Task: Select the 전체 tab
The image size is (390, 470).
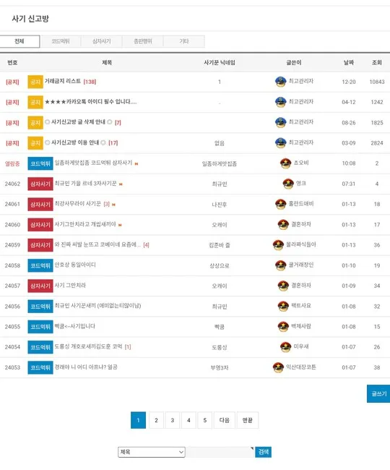Action: (x=19, y=41)
